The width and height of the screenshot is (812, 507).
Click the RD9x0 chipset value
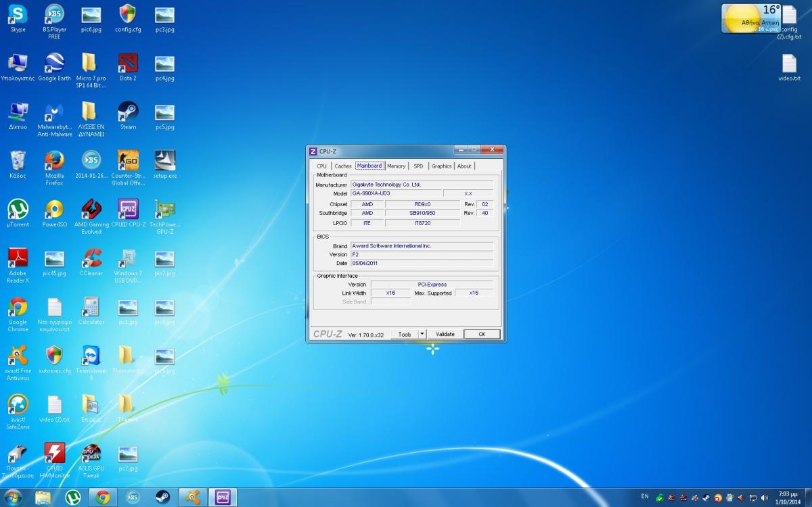422,204
